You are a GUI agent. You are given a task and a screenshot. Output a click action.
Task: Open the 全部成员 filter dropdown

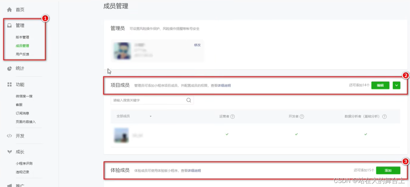tap(134, 116)
